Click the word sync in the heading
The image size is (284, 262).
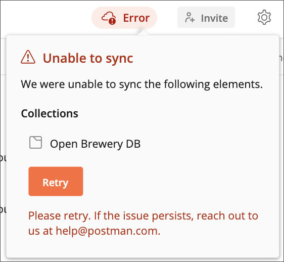point(119,59)
